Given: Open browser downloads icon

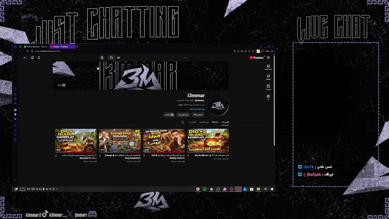Looking at the screenshot, I should click(x=262, y=51).
